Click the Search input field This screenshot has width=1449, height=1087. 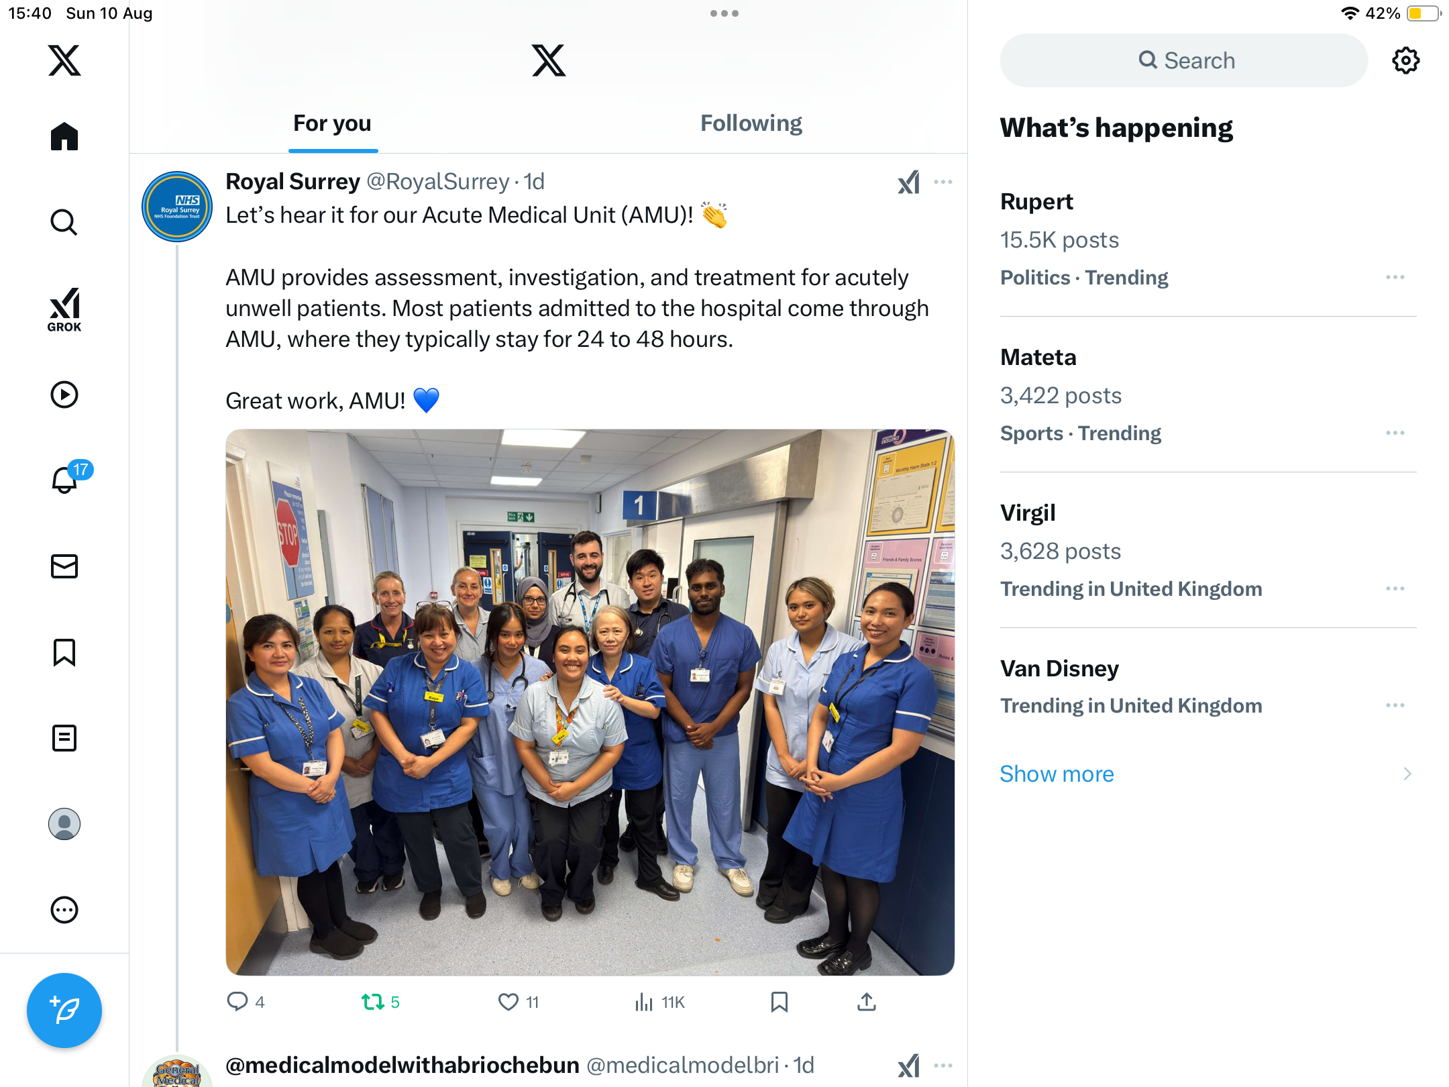click(1183, 60)
